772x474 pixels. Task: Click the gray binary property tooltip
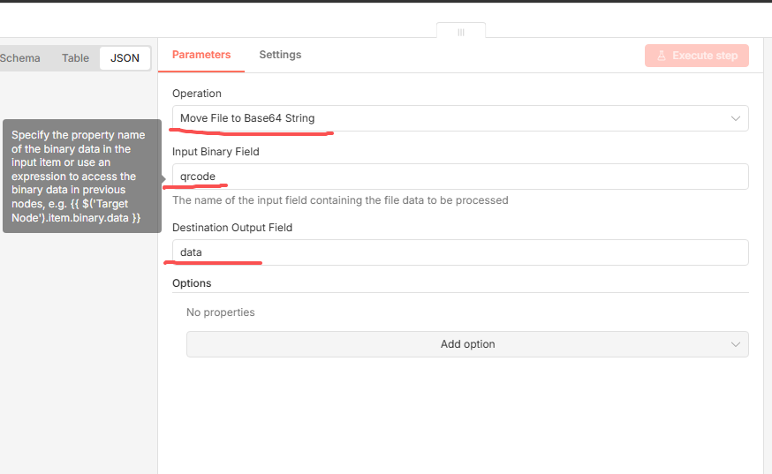coord(81,176)
